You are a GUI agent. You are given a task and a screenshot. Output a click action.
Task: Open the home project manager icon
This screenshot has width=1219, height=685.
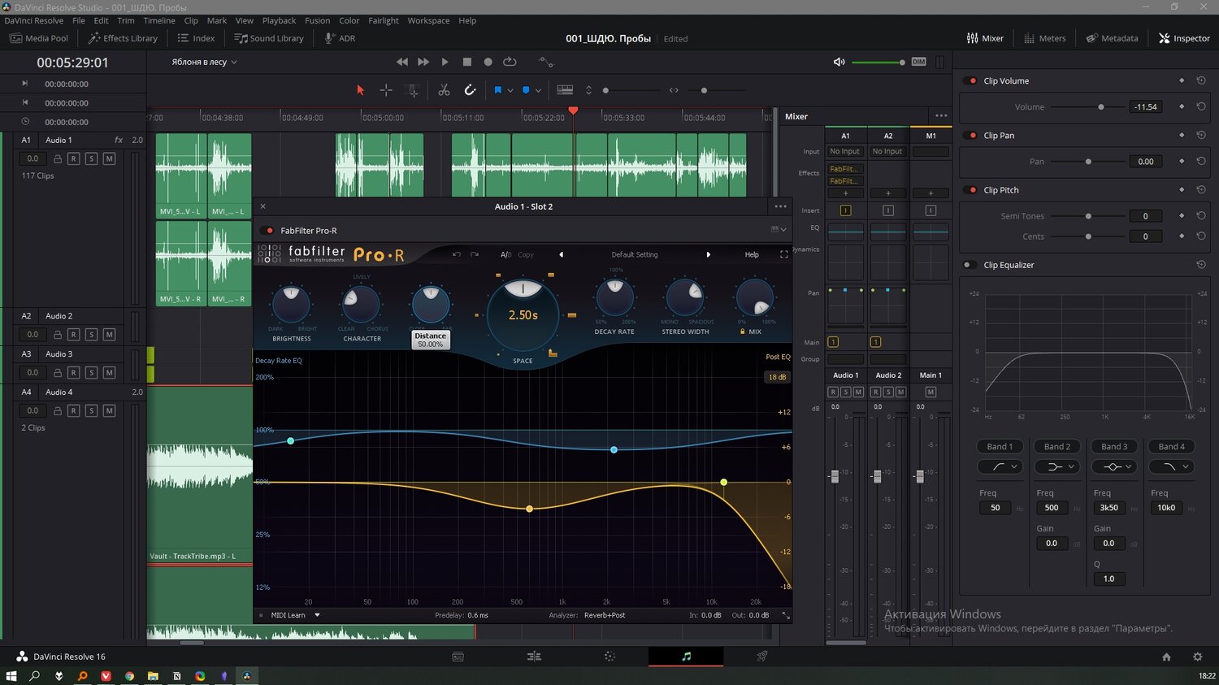pyautogui.click(x=1166, y=657)
